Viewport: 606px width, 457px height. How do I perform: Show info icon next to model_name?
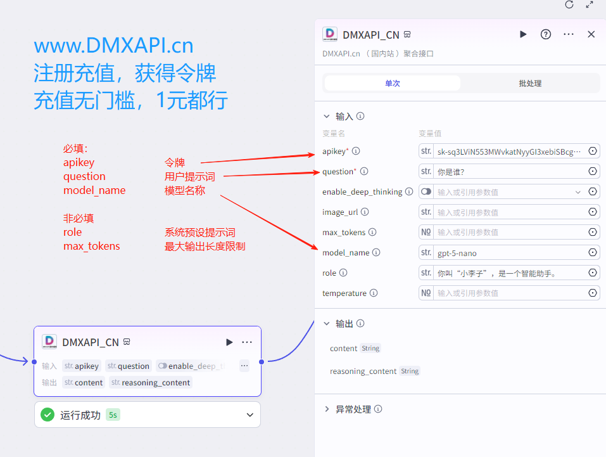(376, 252)
